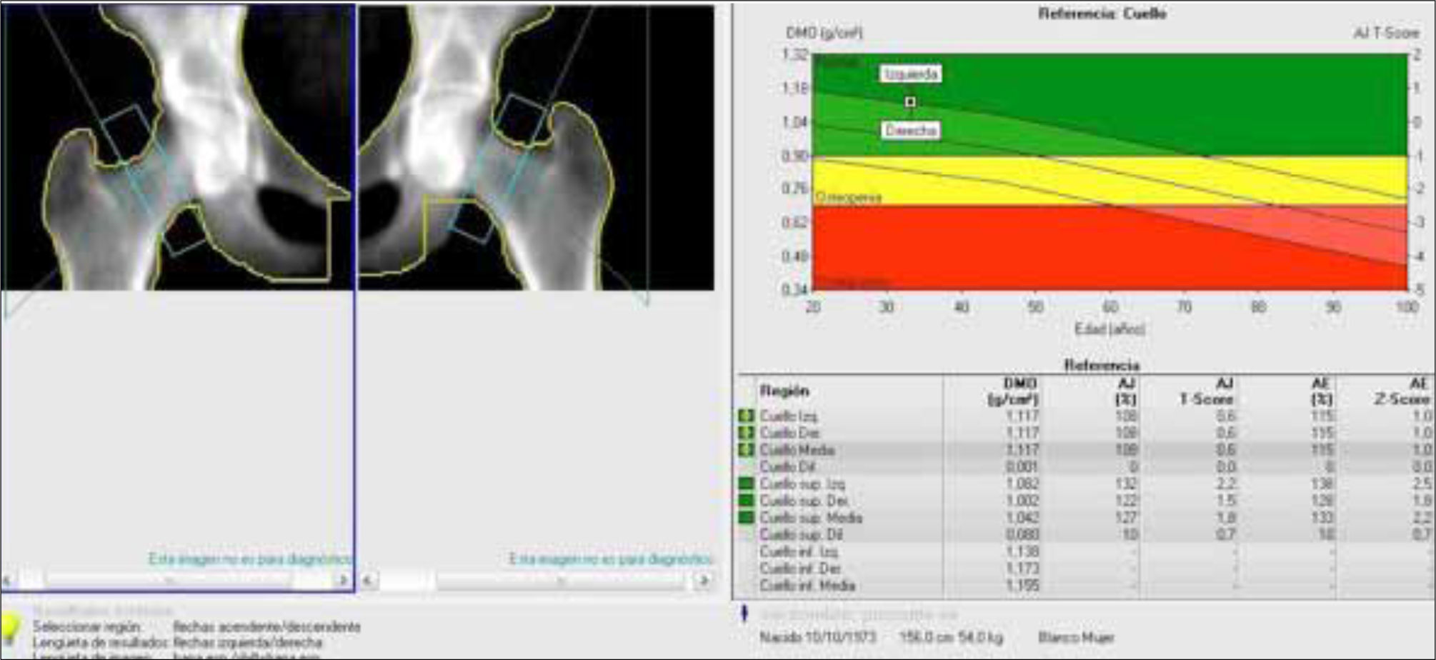
Task: Click green indicator beside Cuello Der.
Action: click(x=747, y=433)
